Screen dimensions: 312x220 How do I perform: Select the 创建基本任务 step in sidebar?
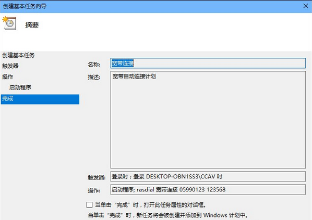click(x=18, y=55)
